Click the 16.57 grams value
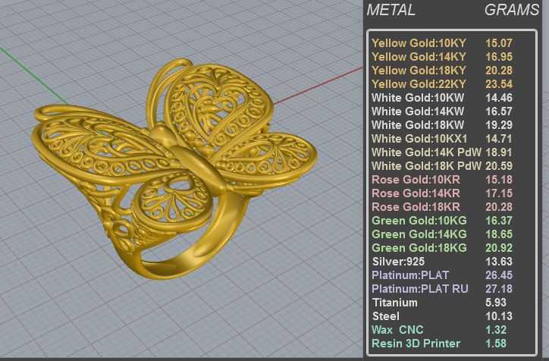Image resolution: width=549 pixels, height=361 pixels. pyautogui.click(x=499, y=111)
